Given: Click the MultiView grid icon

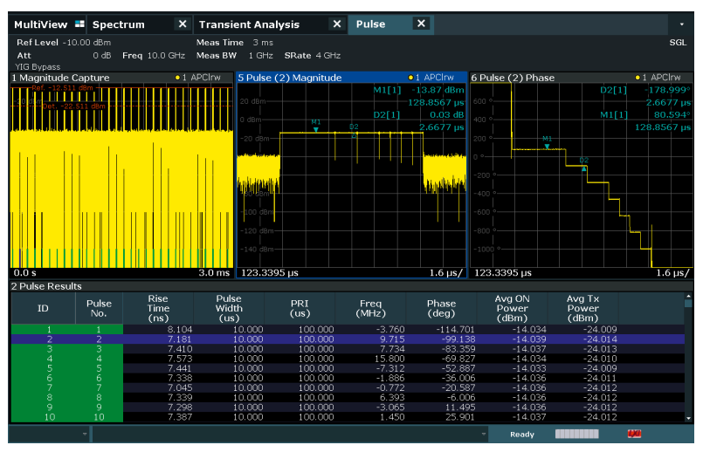Looking at the screenshot, I should click(x=79, y=24).
